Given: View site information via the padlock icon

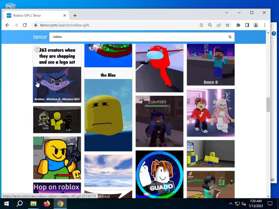Looking at the screenshot, I should (x=36, y=25).
